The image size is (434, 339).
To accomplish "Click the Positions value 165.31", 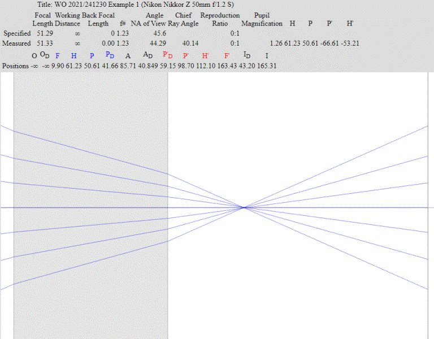I will 267,66.
